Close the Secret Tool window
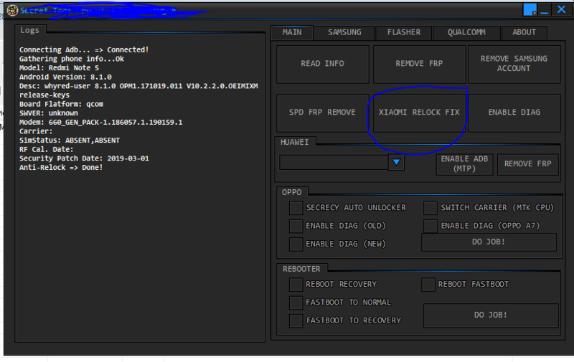574x362 pixels. 561,9
